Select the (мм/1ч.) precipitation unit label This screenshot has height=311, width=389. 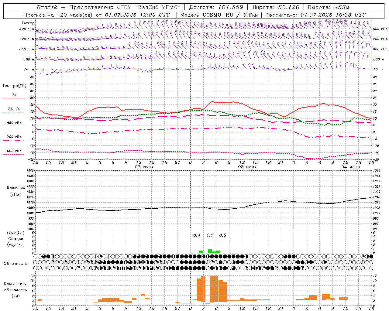[x=15, y=245]
